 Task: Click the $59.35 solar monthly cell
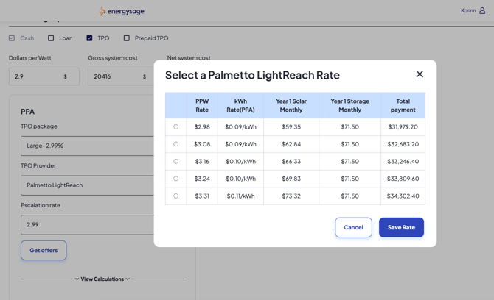[x=291, y=127]
